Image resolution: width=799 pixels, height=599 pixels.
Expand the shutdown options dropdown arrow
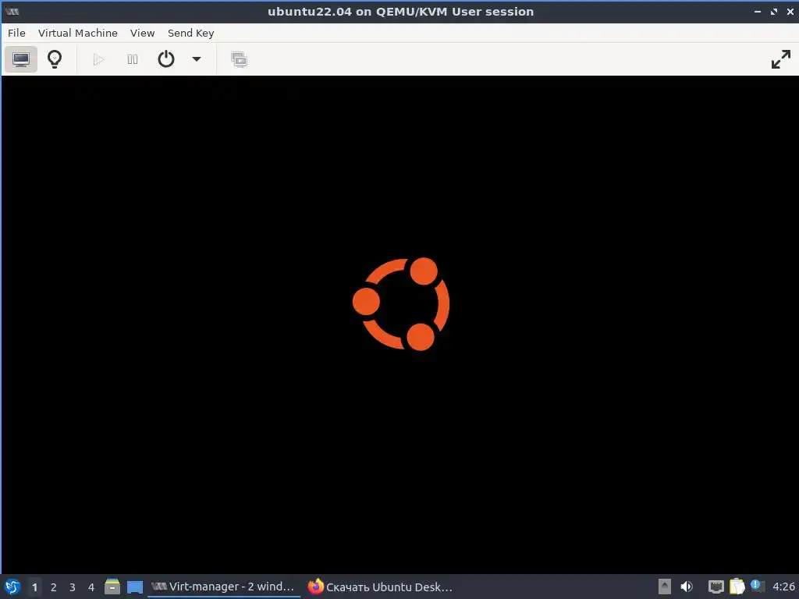tap(196, 59)
